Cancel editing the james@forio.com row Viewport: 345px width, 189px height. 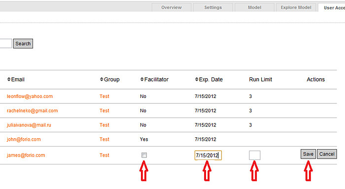[x=327, y=154]
